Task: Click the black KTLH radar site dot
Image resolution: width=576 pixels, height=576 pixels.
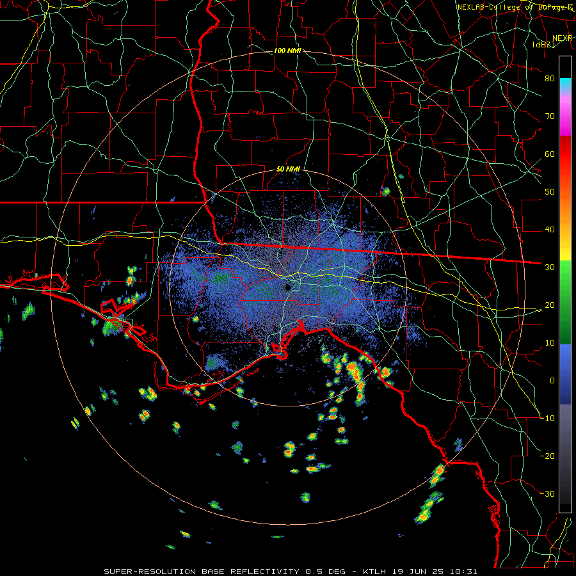Action: coord(288,287)
